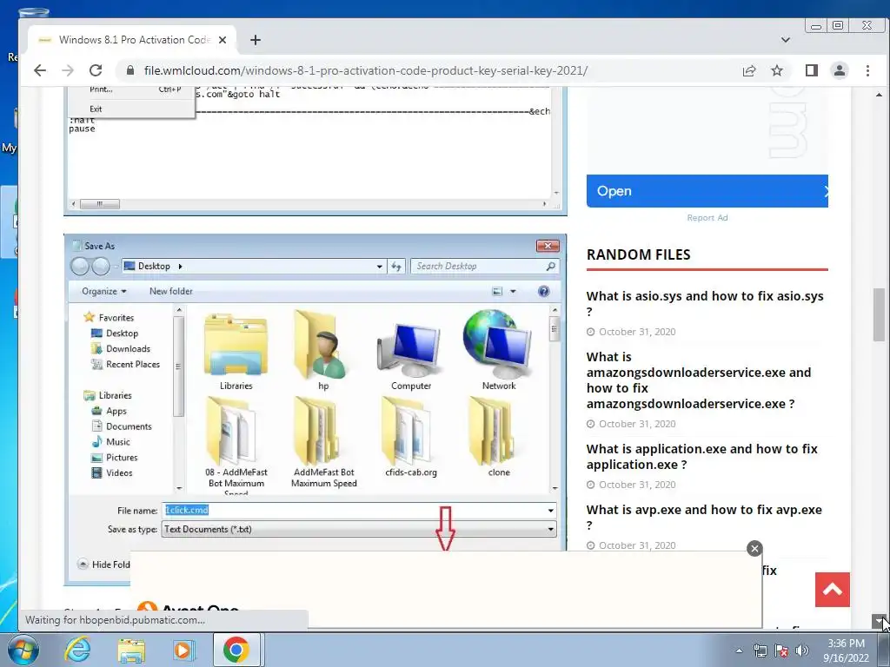Click Pictures under Libraries
Image resolution: width=890 pixels, height=667 pixels.
pyautogui.click(x=122, y=457)
